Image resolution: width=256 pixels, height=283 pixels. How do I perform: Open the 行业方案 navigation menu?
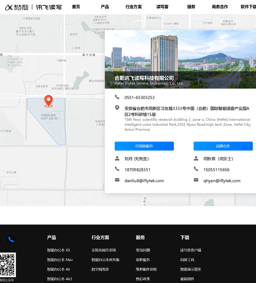coord(134,7)
